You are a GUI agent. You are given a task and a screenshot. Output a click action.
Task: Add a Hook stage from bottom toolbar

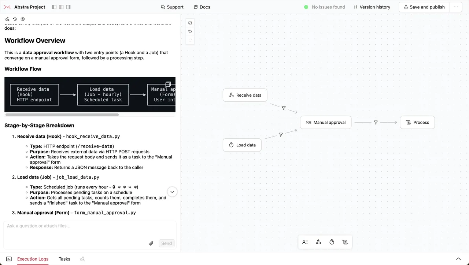point(318,242)
